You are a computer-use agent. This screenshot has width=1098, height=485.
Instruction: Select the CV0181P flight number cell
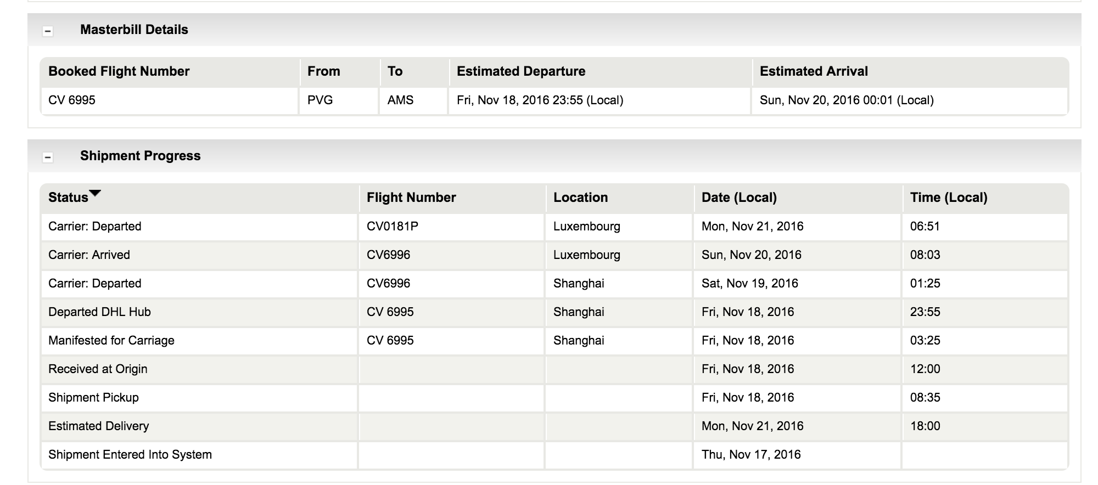[451, 227]
